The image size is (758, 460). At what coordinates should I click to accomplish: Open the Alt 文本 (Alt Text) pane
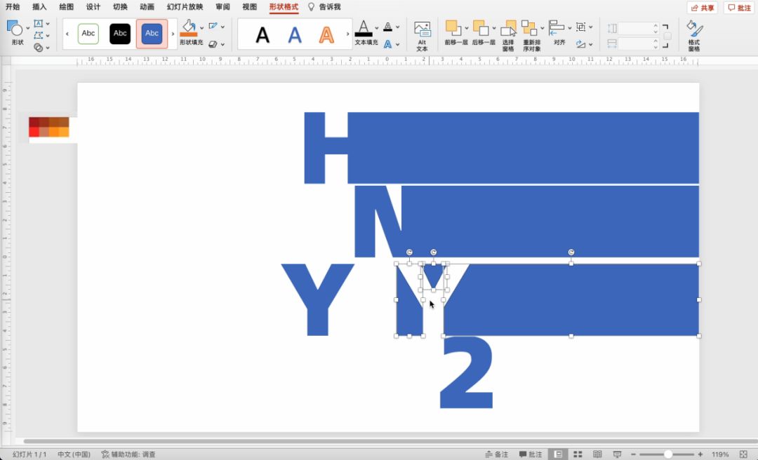[x=422, y=34]
